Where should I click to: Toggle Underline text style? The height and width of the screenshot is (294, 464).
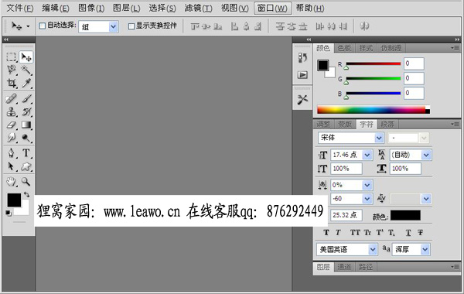408,233
